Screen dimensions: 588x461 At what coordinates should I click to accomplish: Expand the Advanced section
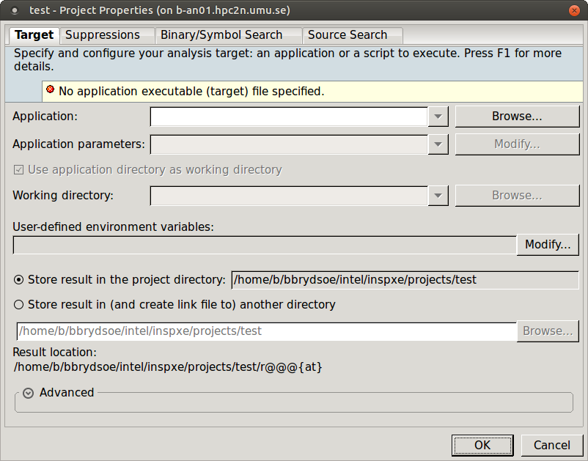pyautogui.click(x=28, y=393)
